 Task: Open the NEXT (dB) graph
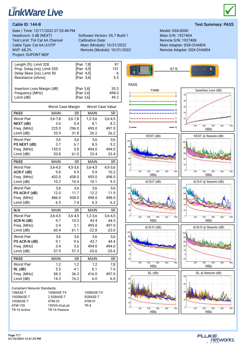152,155
